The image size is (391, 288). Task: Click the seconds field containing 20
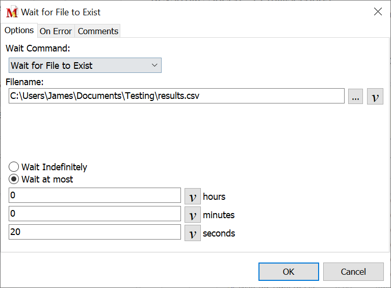(95, 232)
